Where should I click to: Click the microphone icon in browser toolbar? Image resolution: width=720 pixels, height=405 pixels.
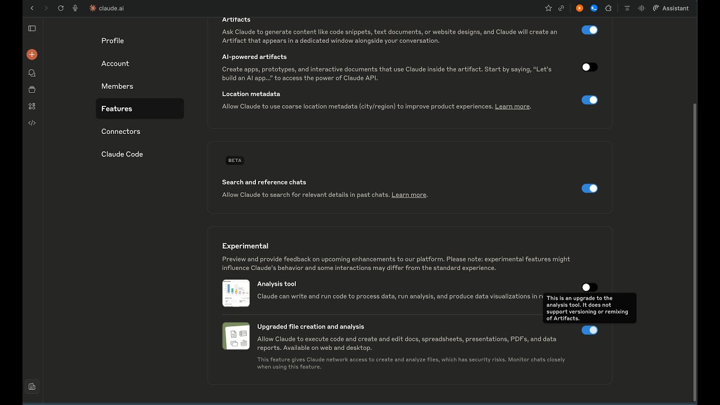point(75,8)
